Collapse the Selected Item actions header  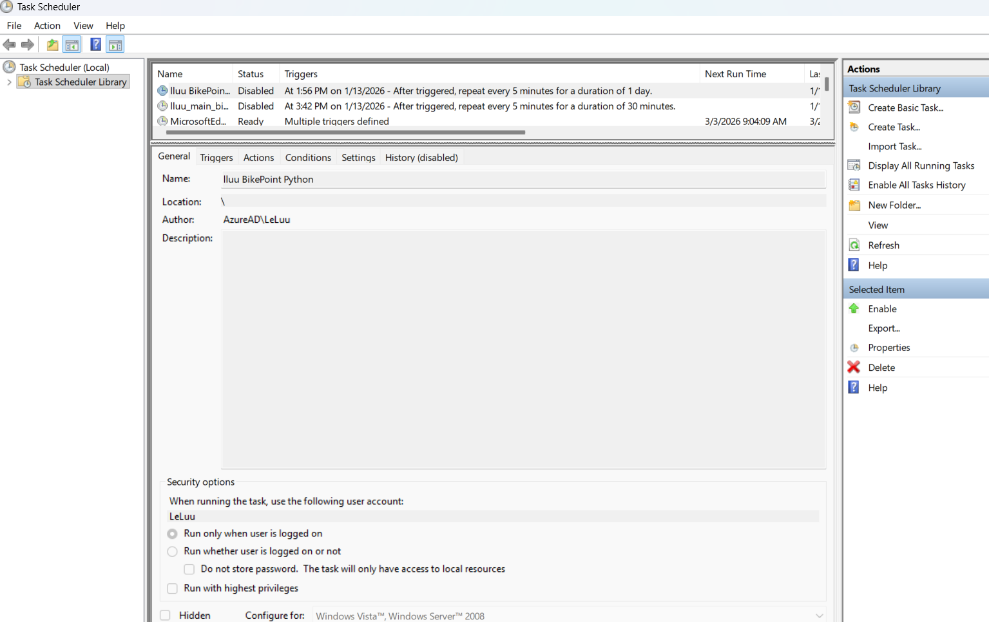point(916,290)
